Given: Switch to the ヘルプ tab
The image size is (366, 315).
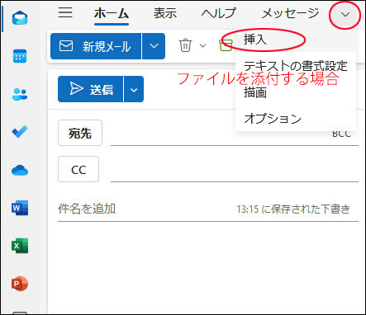Looking at the screenshot, I should pyautogui.click(x=219, y=13).
